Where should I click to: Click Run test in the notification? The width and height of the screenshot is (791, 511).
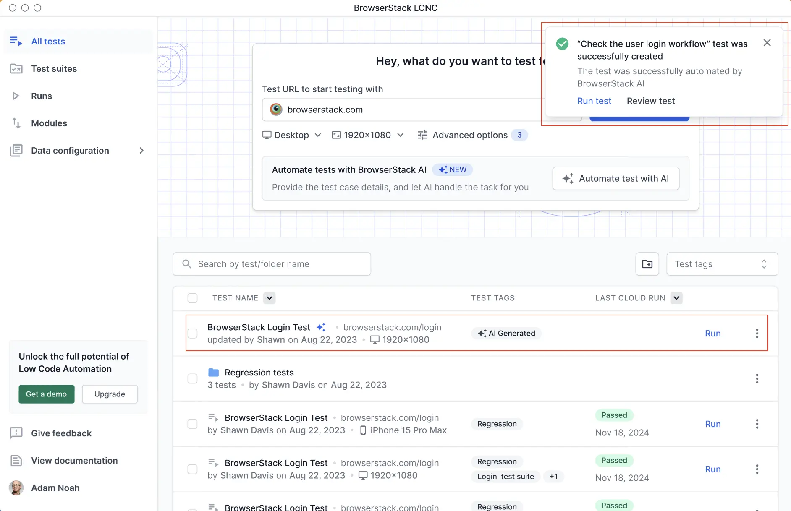pos(594,101)
